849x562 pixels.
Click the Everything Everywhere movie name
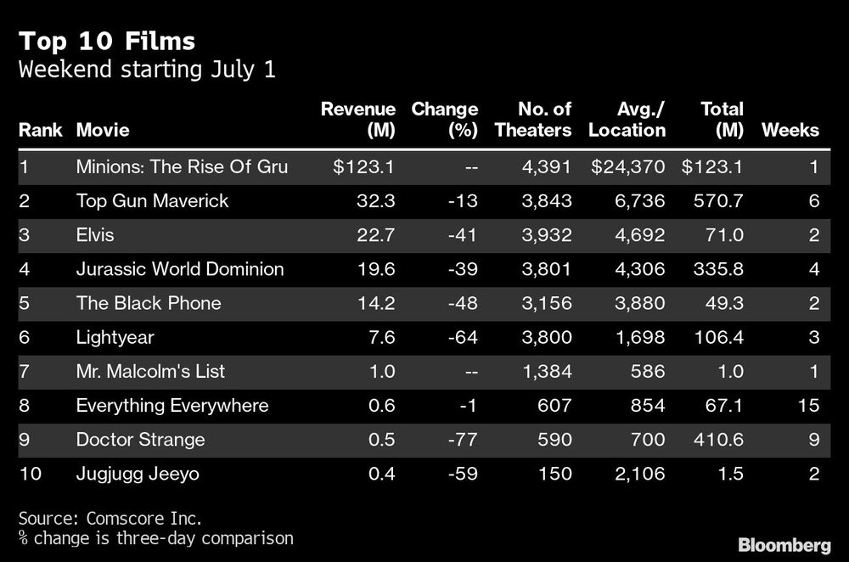(x=171, y=405)
